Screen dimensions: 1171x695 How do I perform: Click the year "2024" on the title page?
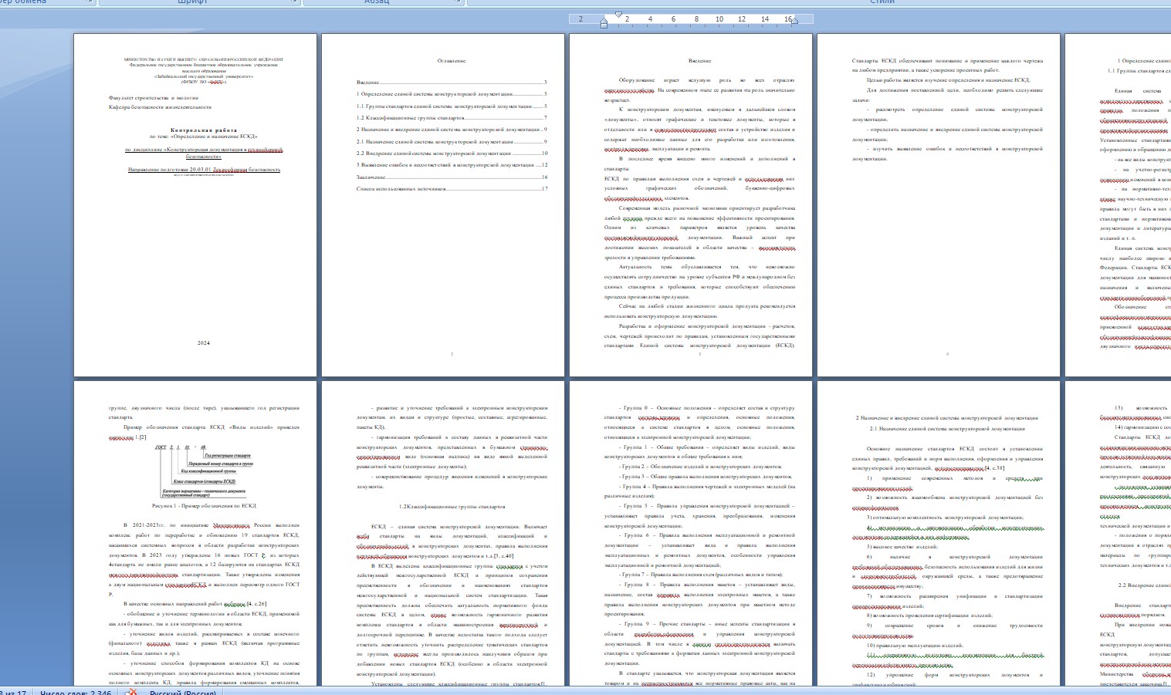pos(204,342)
